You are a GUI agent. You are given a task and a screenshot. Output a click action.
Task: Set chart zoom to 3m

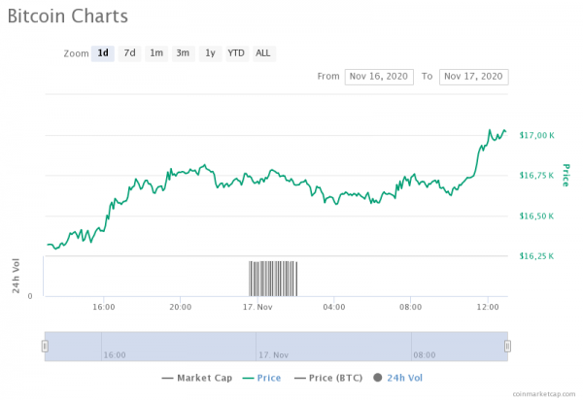click(x=183, y=53)
